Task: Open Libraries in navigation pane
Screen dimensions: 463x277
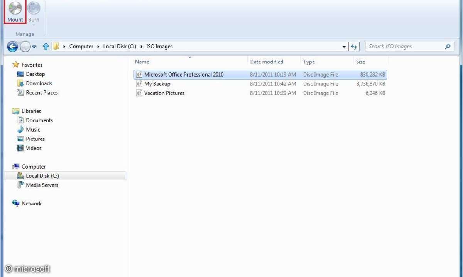Action: pos(31,111)
